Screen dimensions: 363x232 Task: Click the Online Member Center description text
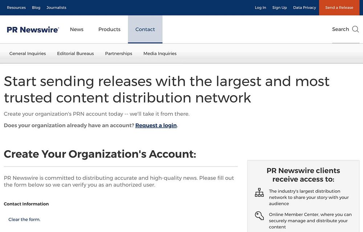click(310, 221)
